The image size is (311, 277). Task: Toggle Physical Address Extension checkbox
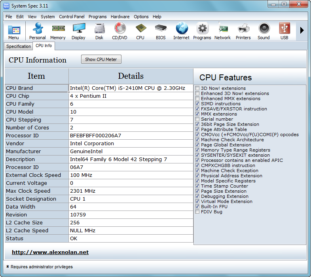[197, 176]
